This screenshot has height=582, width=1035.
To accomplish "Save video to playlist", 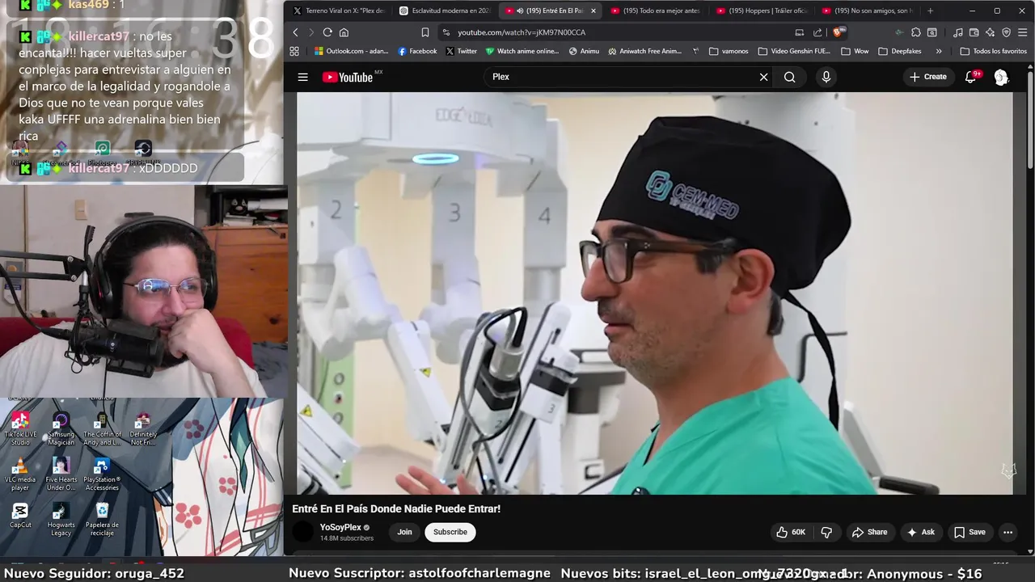I will point(970,532).
